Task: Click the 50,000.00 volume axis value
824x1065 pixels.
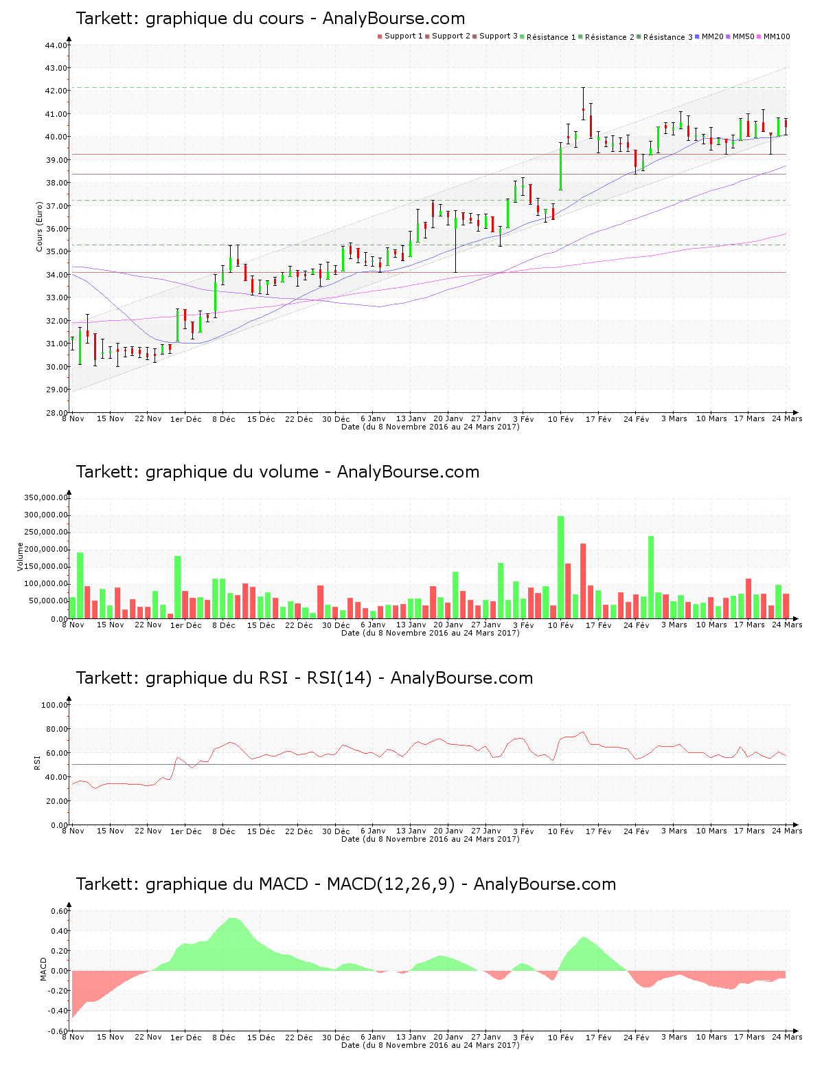Action: [x=47, y=601]
